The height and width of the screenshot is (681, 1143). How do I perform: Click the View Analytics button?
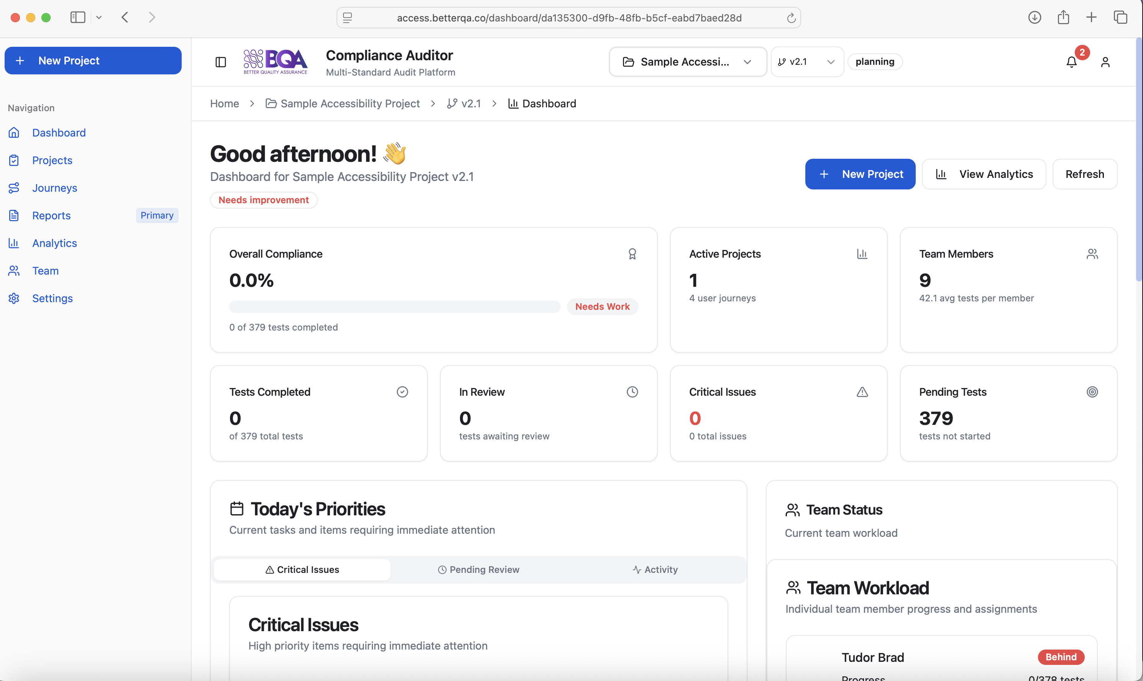(x=984, y=174)
